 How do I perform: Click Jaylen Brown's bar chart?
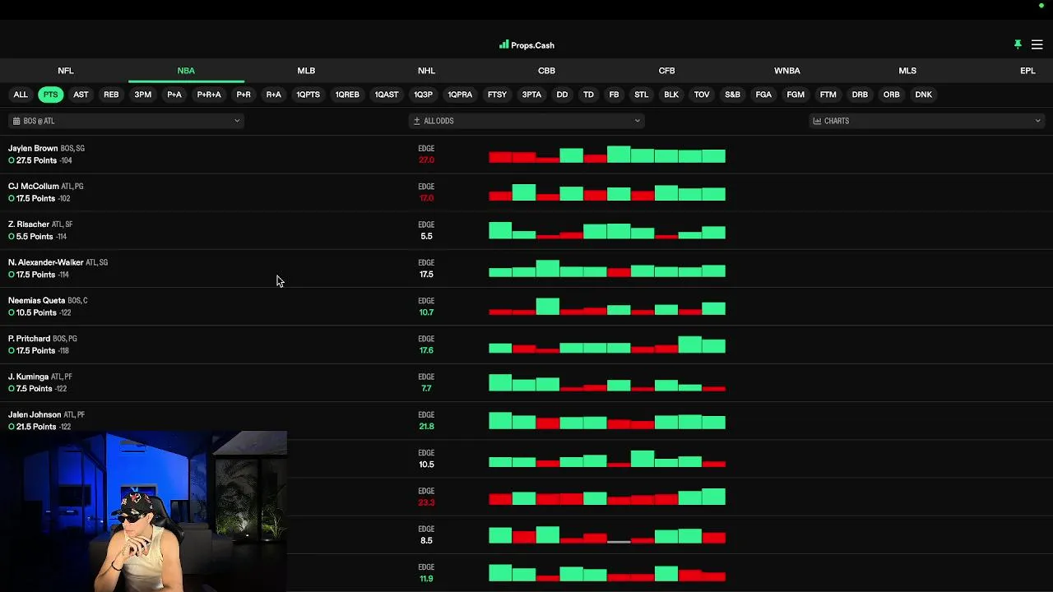point(607,154)
